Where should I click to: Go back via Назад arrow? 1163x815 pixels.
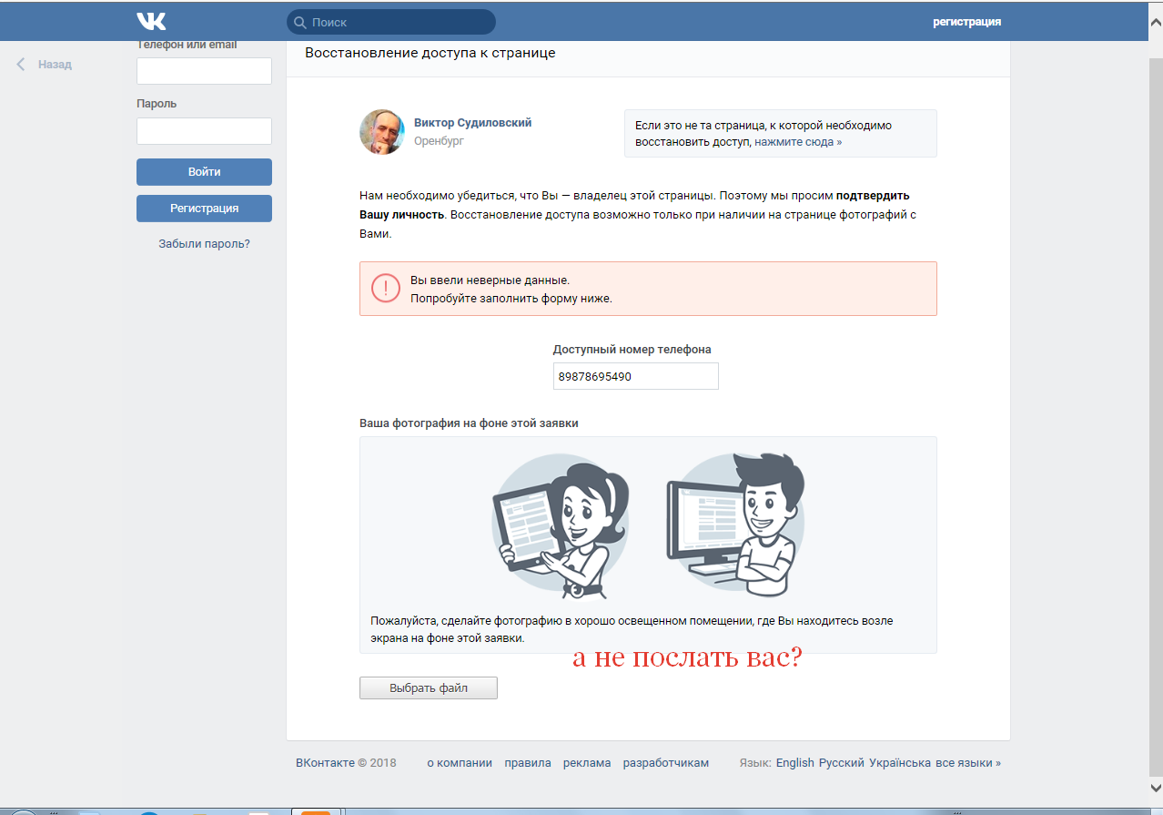[21, 65]
